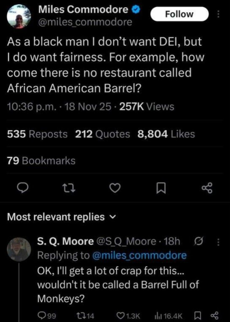The image size is (230, 322).
Task: Open Miles Commodore's profile picture
Action: click(18, 17)
